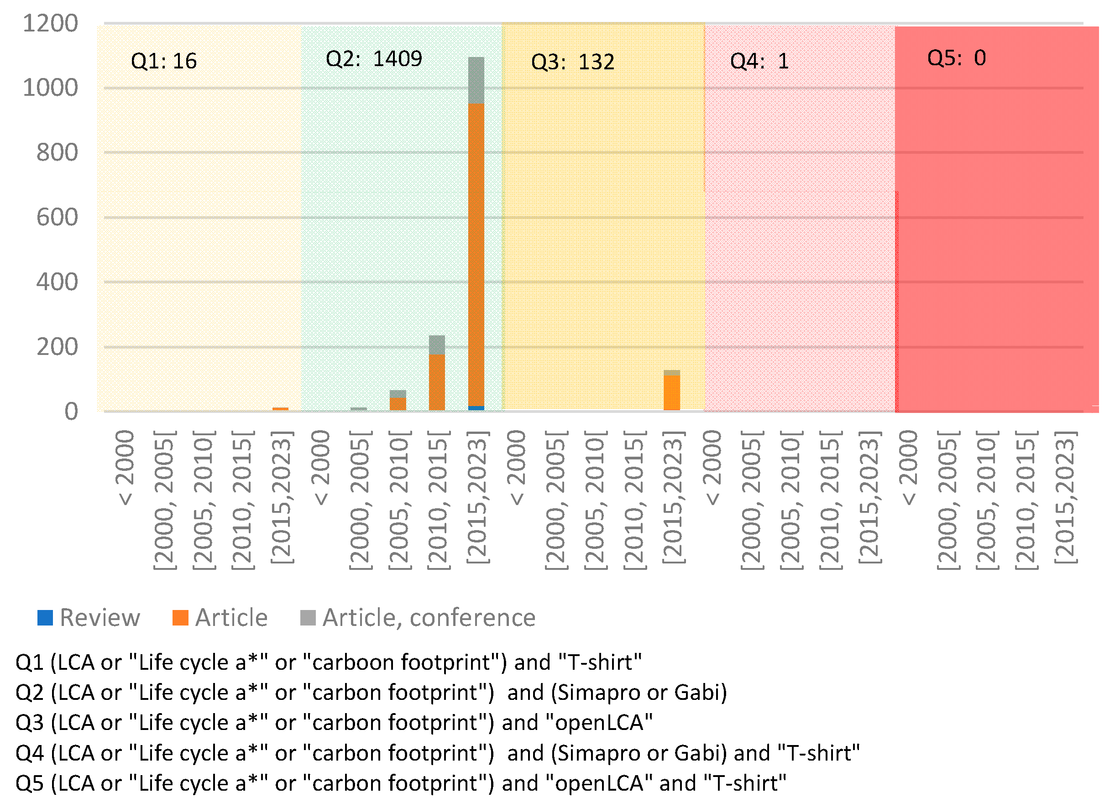Viewport: 1115px width, 808px height.
Task: Click the Q5 query description text line
Action: 401,783
